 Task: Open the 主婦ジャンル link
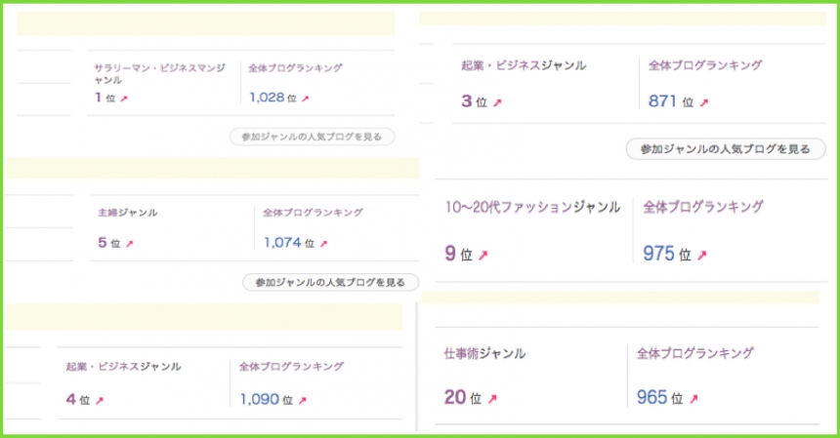click(x=128, y=213)
